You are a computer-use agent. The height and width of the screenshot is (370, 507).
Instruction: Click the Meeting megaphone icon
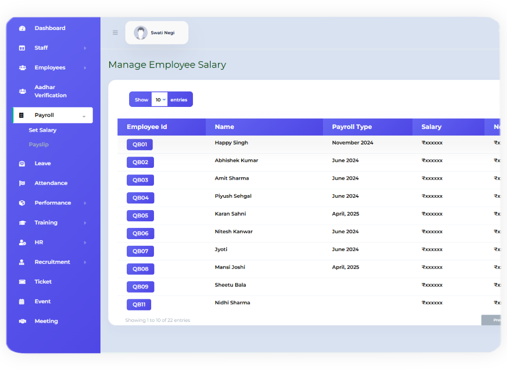point(22,321)
